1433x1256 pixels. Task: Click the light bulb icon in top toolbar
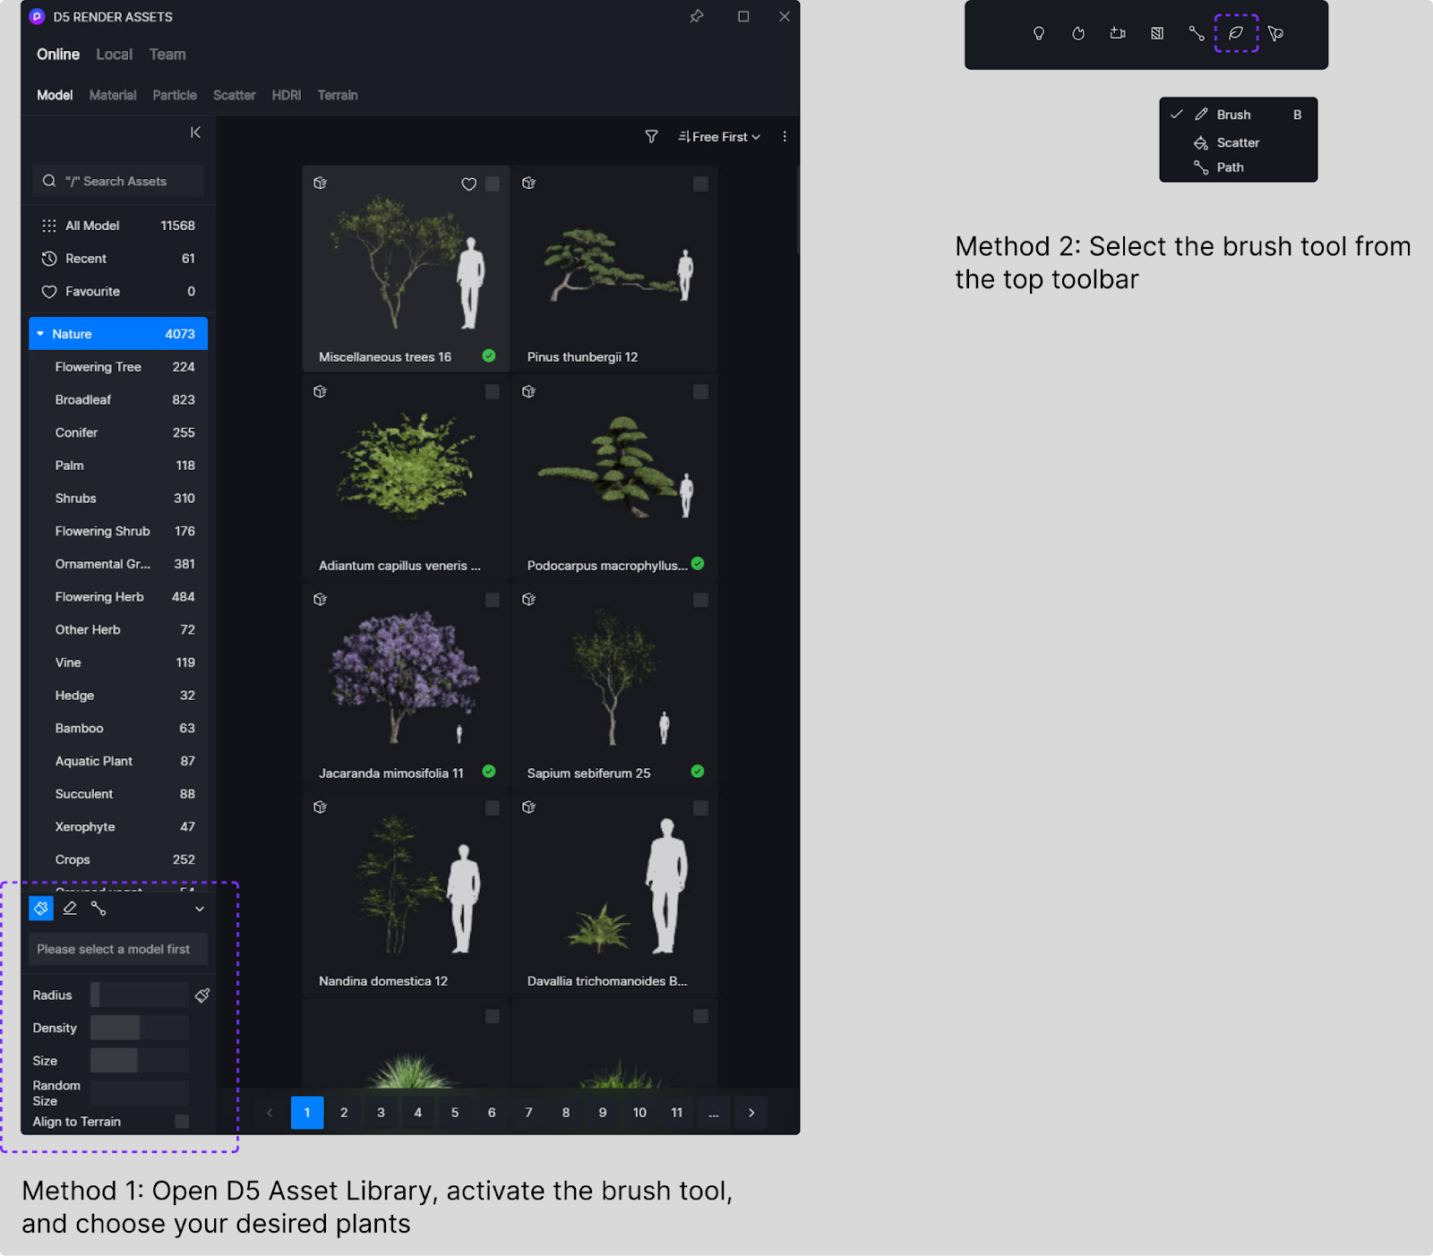click(1039, 33)
